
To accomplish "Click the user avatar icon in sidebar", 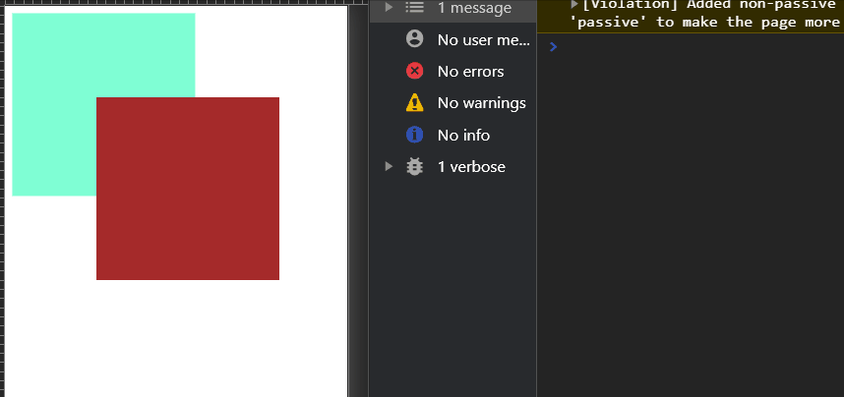I will click(x=414, y=38).
